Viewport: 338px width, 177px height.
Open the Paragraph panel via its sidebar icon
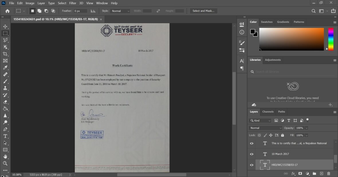pyautogui.click(x=241, y=69)
